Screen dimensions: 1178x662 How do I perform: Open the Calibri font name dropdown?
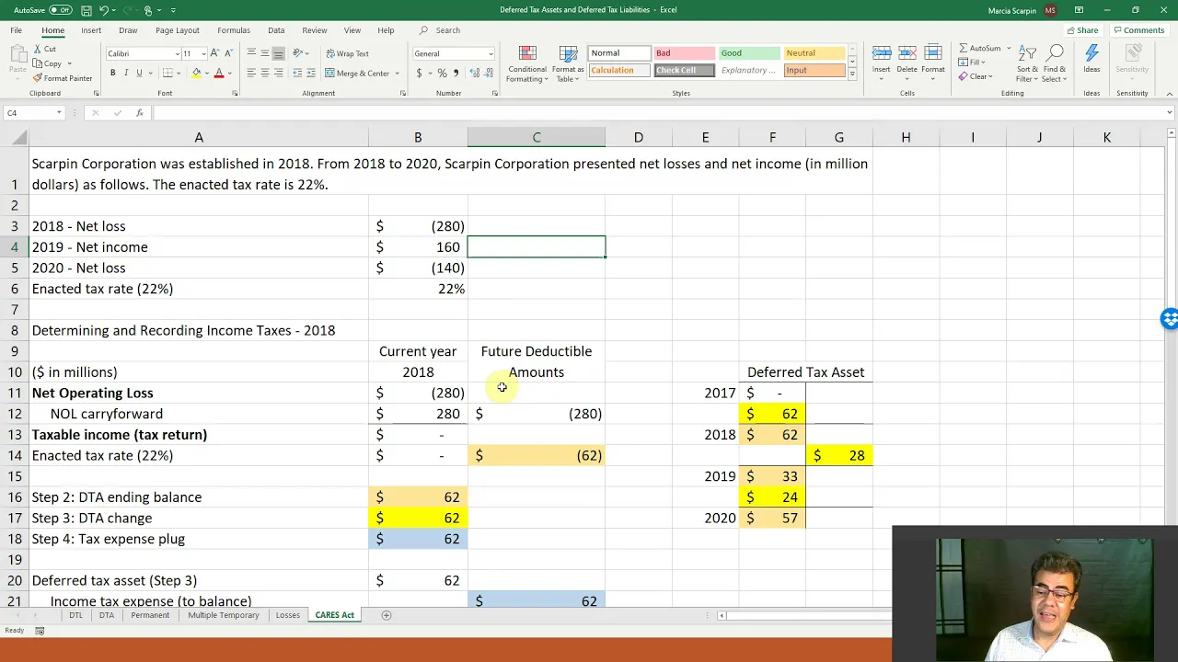[177, 53]
